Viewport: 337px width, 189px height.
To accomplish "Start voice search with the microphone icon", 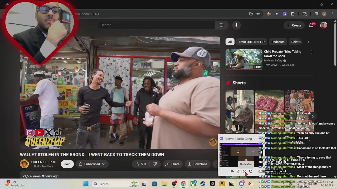I will pyautogui.click(x=236, y=25).
